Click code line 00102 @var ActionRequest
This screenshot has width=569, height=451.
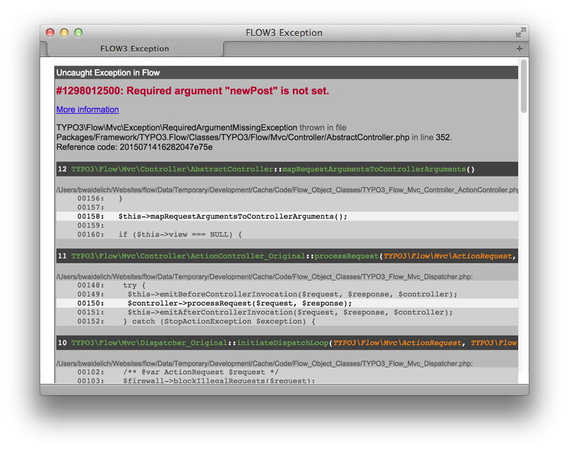point(287,372)
